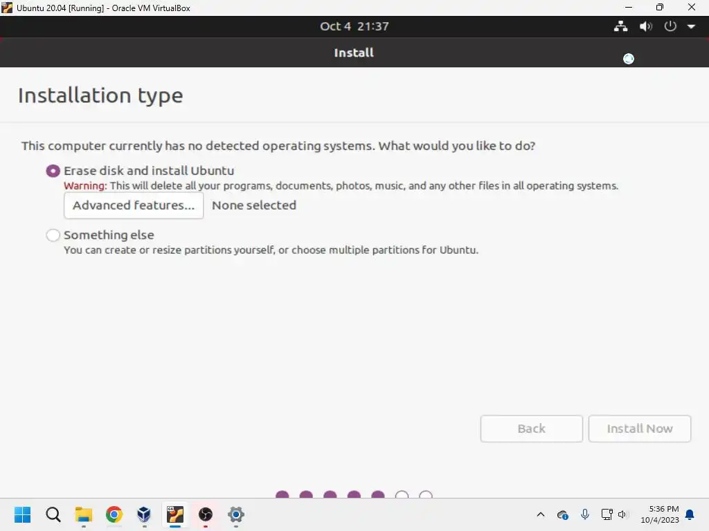Screen dimensions: 709x531
Task: Open Windows taskbar search
Action: tap(53, 514)
